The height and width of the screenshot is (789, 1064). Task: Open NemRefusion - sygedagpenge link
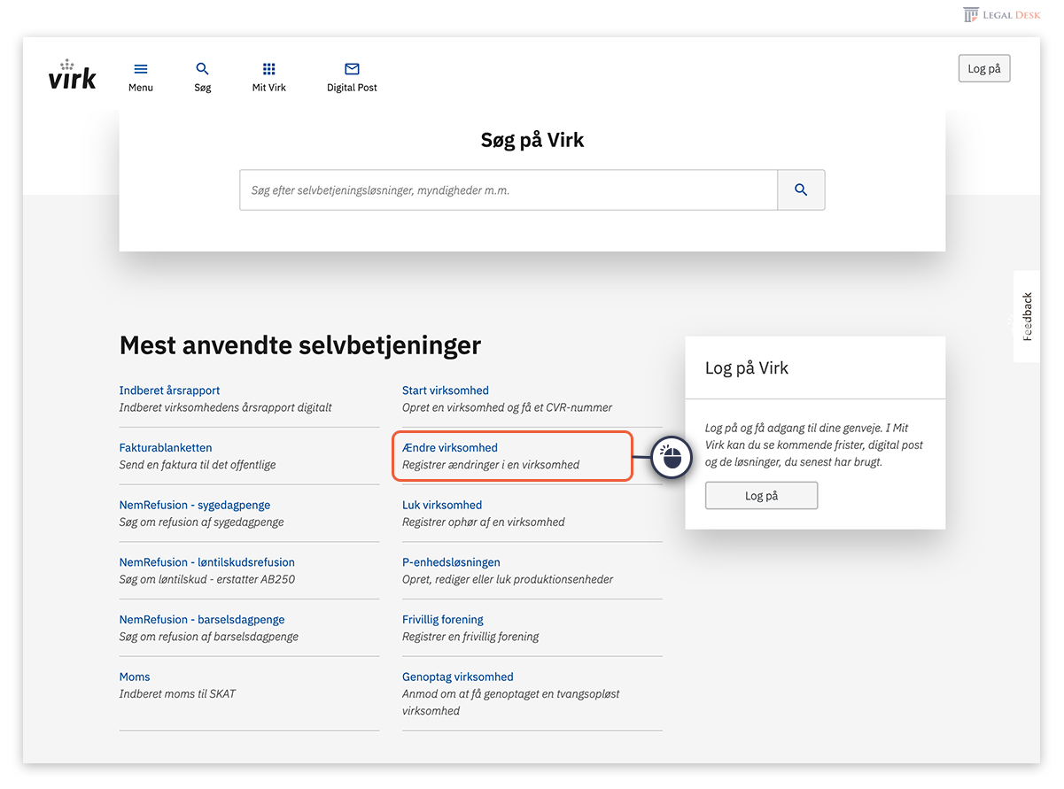(x=195, y=506)
